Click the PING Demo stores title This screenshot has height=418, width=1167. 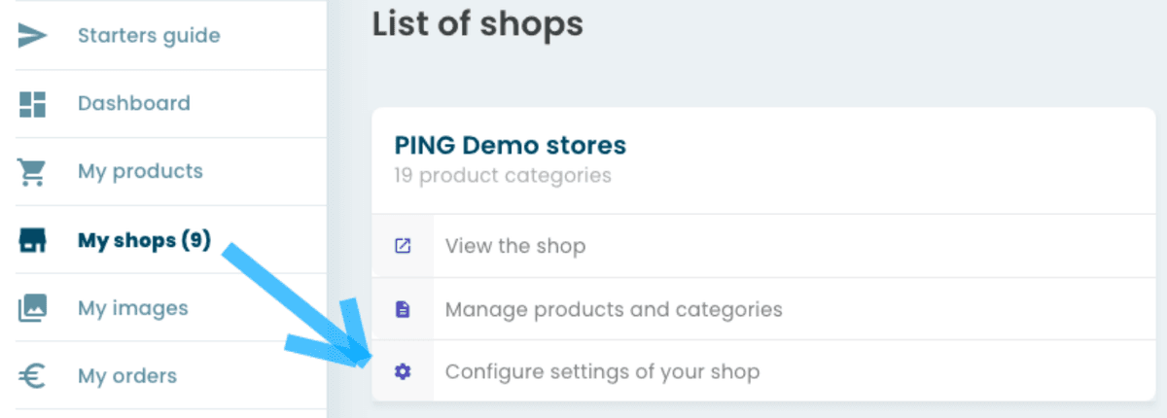click(511, 146)
